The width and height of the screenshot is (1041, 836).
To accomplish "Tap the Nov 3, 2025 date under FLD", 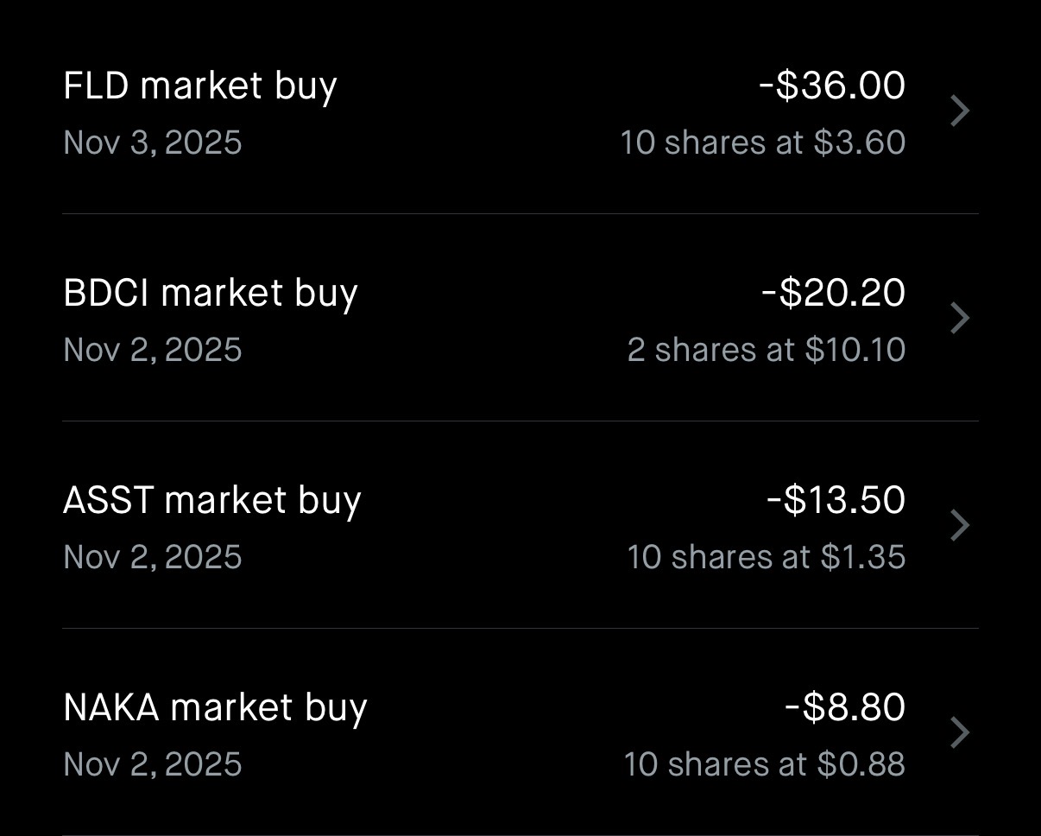I will point(153,142).
